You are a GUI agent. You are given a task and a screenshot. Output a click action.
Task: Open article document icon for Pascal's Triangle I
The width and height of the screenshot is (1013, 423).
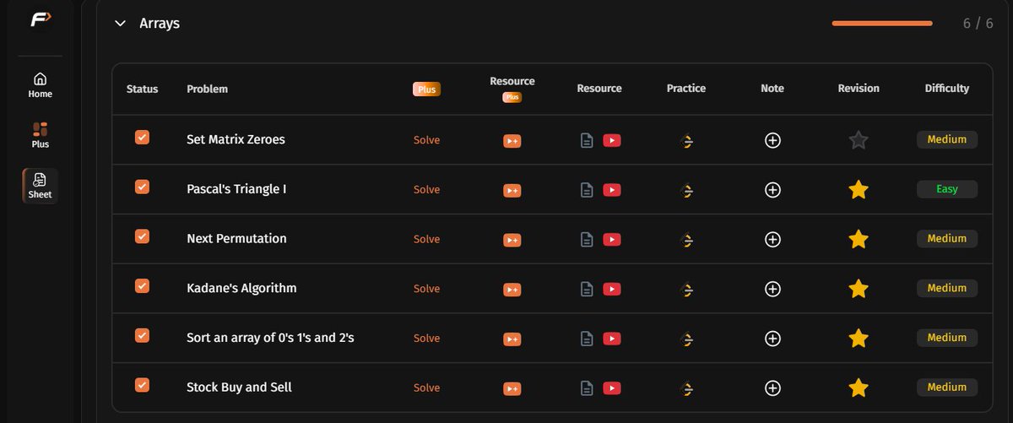tap(587, 190)
